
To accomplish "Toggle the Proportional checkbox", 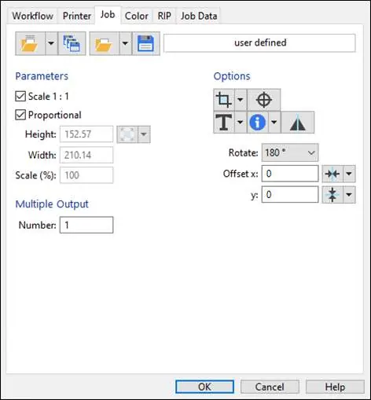I will 20,115.
